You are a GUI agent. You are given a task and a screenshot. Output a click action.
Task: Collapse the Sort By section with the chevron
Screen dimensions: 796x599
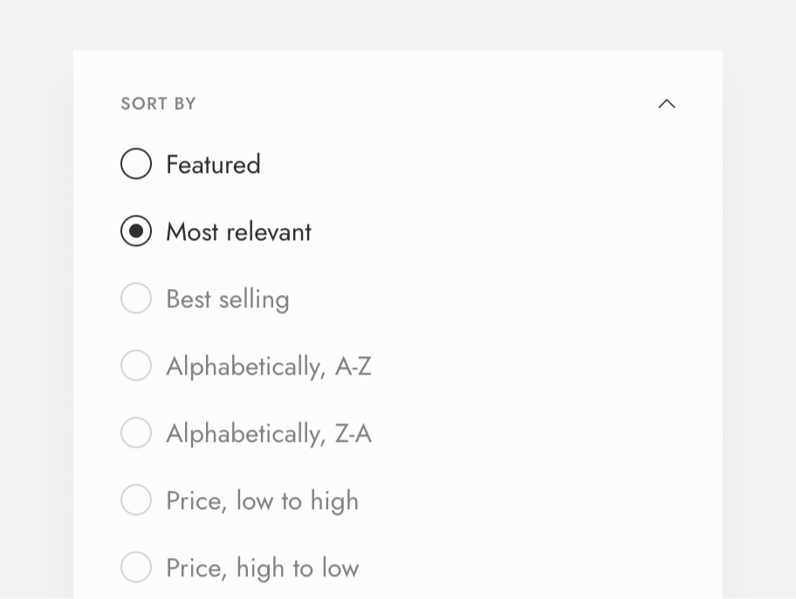667,104
